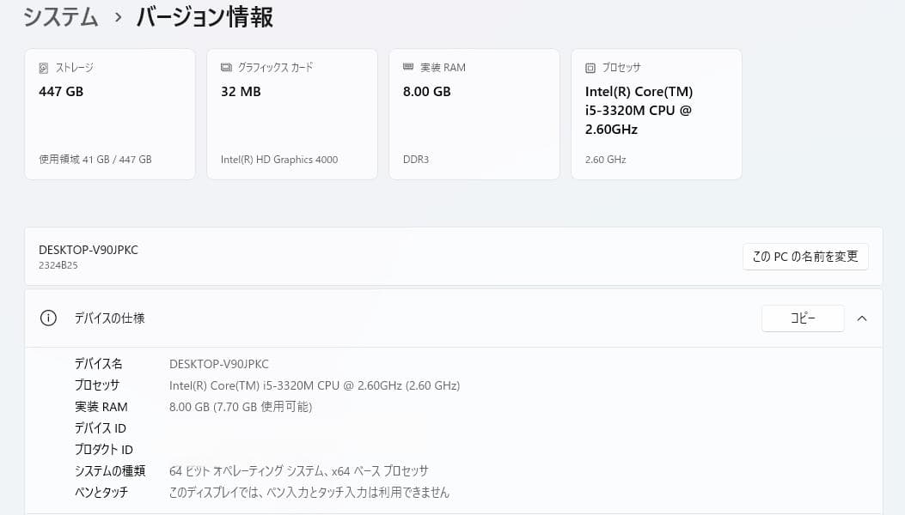Select the グラフィックス カード card
905x515 pixels.
(x=292, y=113)
